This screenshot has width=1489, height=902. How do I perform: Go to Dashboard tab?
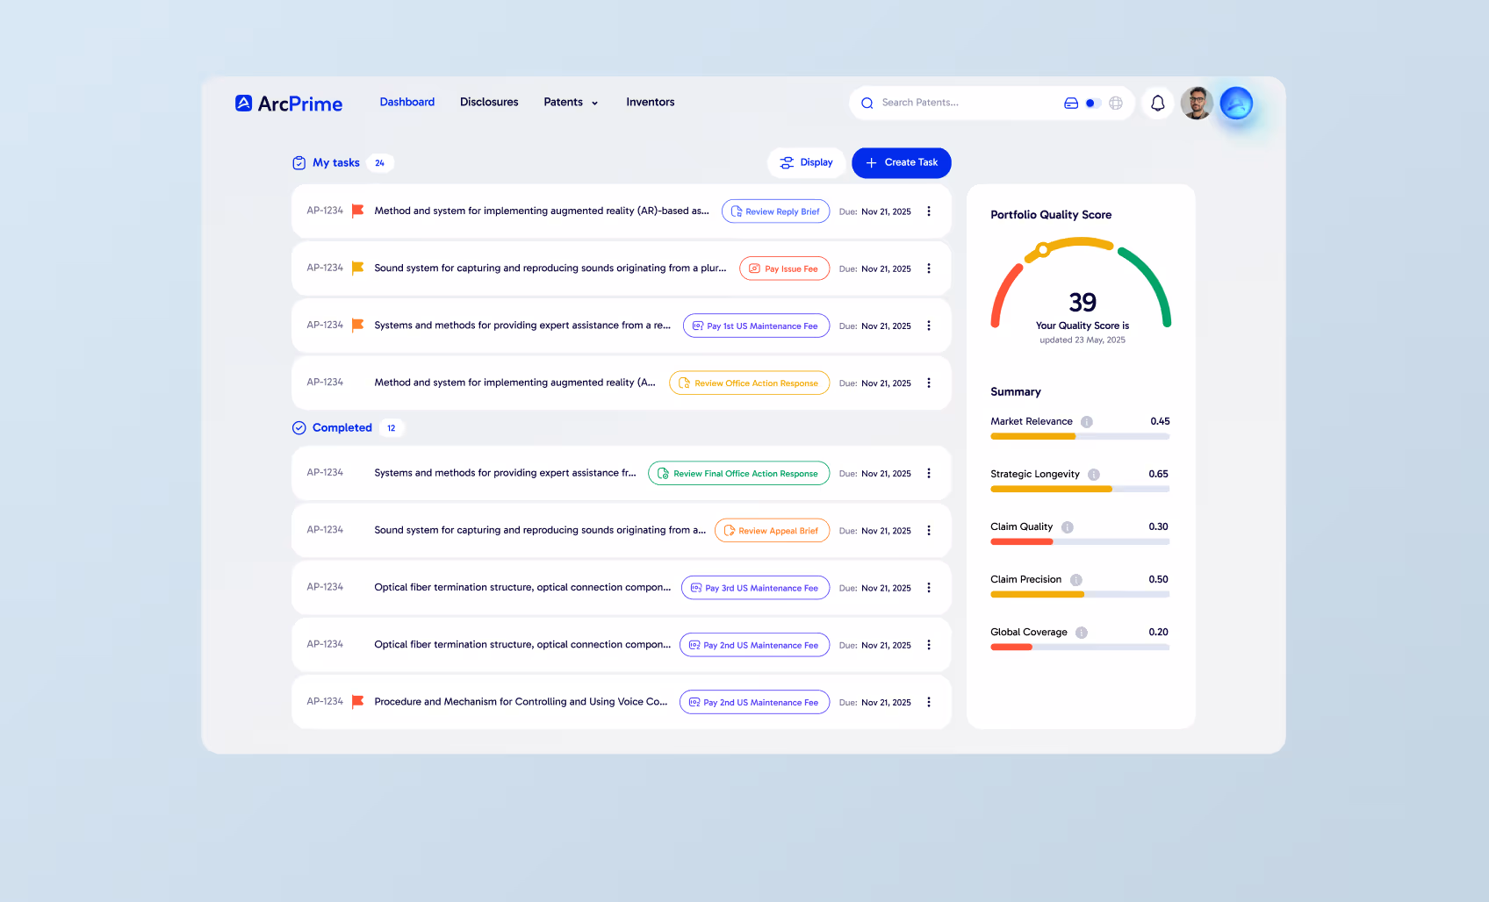pos(407,102)
